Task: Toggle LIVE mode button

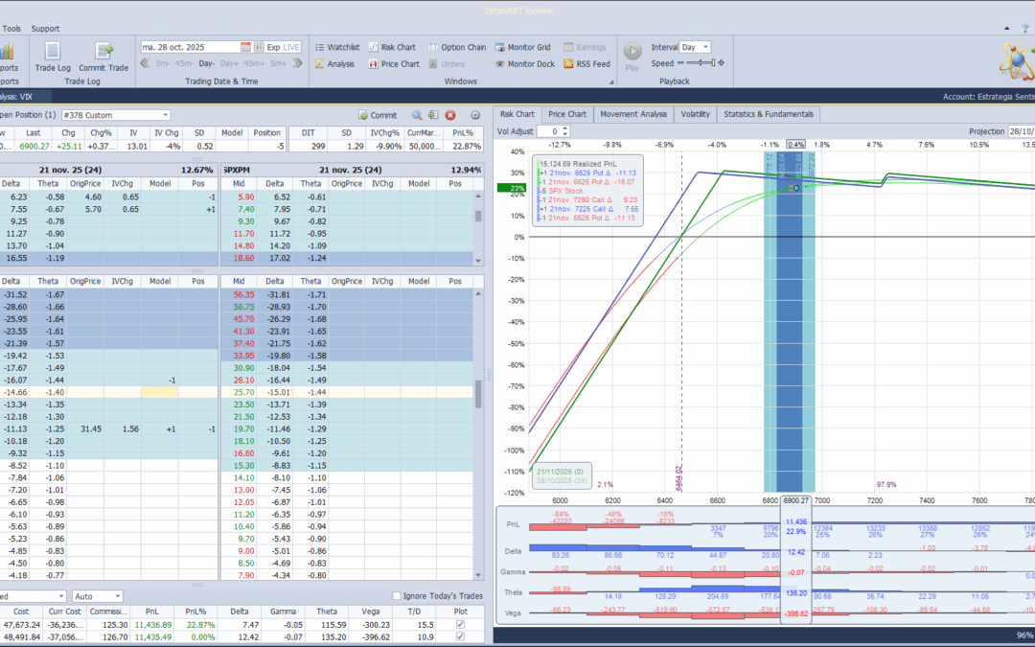Action: tap(291, 47)
